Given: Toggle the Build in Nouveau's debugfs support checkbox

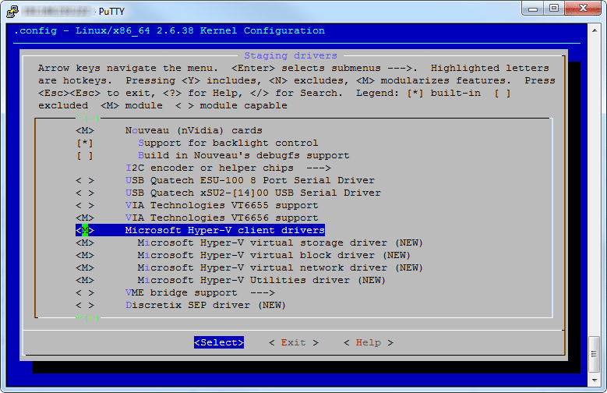Looking at the screenshot, I should [85, 155].
